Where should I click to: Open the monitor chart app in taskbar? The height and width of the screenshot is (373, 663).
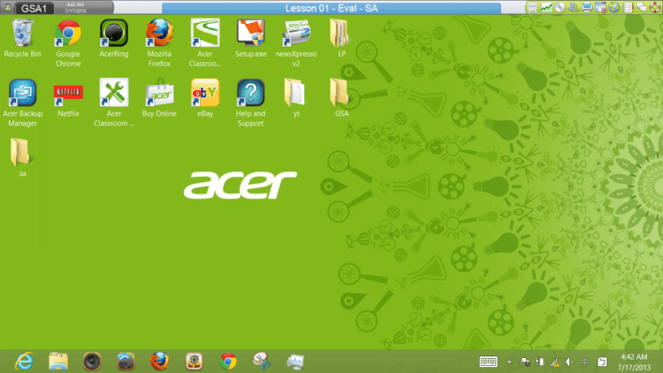pyautogui.click(x=295, y=362)
